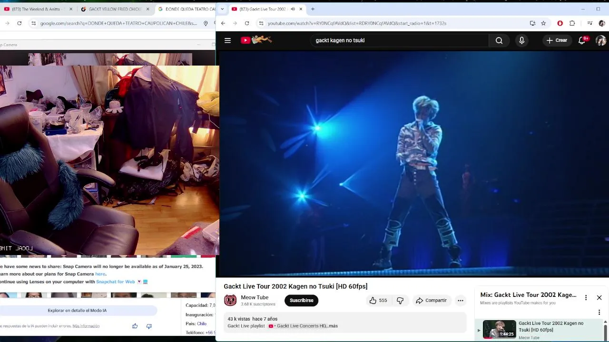Click the video title Gackt Live Tour 2002

(295, 286)
